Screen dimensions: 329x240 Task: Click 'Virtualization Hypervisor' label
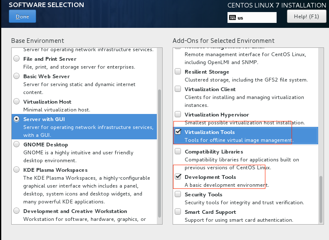point(217,114)
